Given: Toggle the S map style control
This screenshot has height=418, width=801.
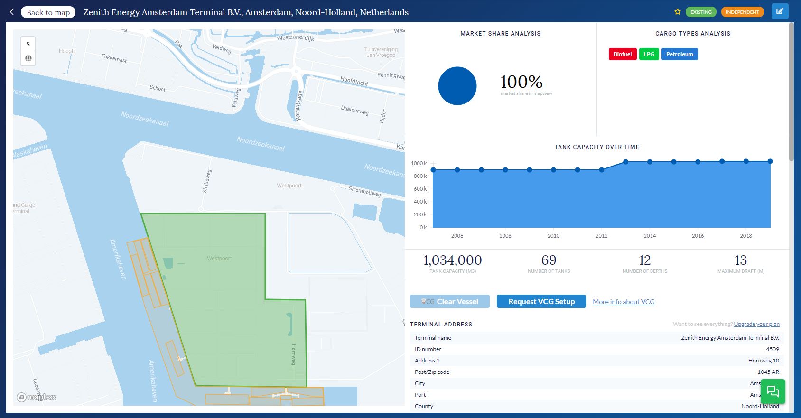Looking at the screenshot, I should [28, 44].
